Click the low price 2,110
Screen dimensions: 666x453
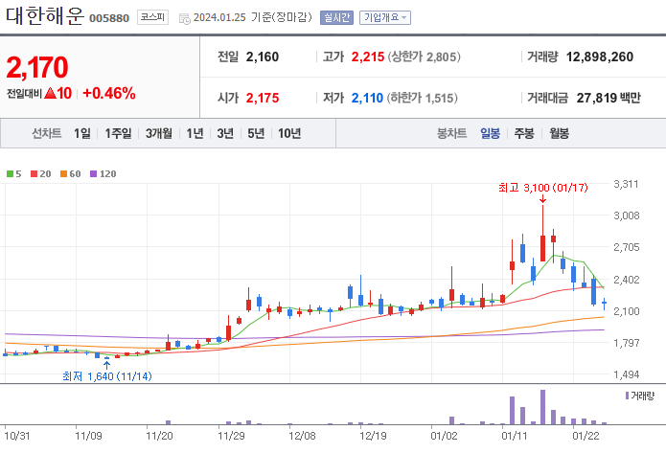367,98
